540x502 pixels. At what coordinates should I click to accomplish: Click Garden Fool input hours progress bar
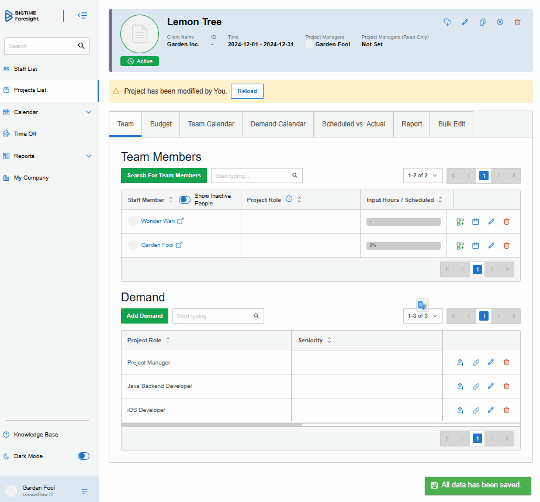[403, 246]
